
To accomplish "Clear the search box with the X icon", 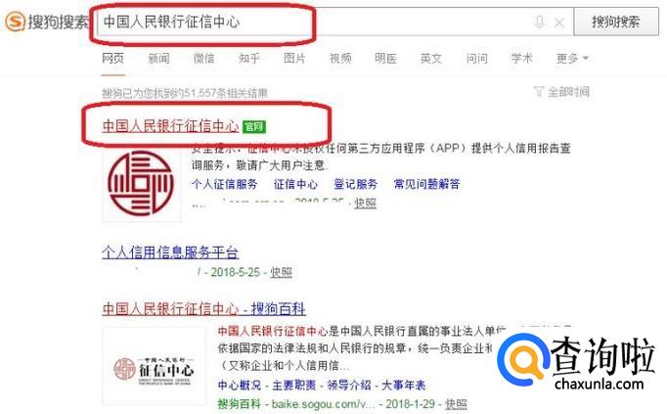I will (x=559, y=23).
